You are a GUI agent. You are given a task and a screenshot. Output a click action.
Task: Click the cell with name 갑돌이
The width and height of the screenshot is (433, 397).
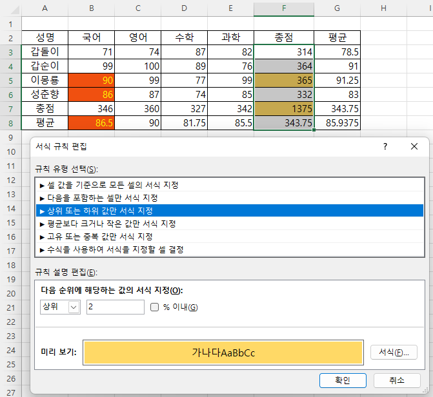click(45, 52)
